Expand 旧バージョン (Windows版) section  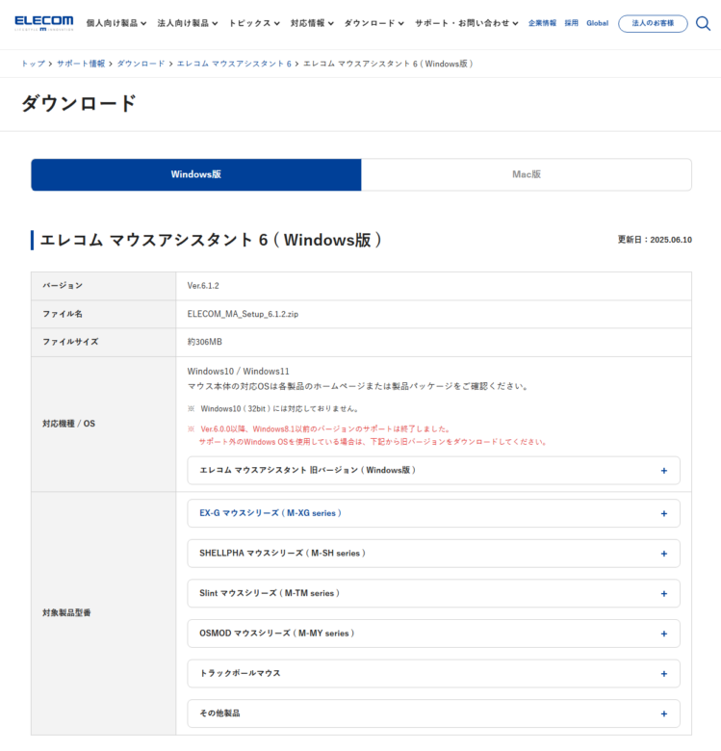433,470
